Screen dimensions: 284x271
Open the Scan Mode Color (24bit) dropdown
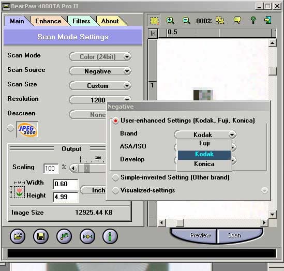pos(100,57)
